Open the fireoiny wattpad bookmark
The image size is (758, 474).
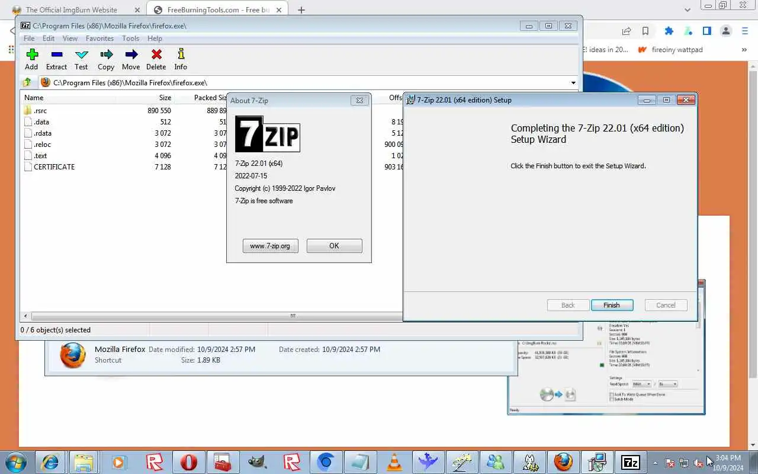tap(670, 50)
